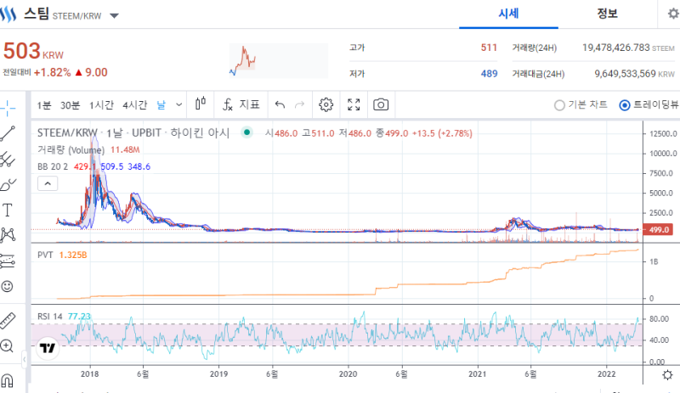Click the +1.82% daily change value
680x393 pixels.
point(52,72)
